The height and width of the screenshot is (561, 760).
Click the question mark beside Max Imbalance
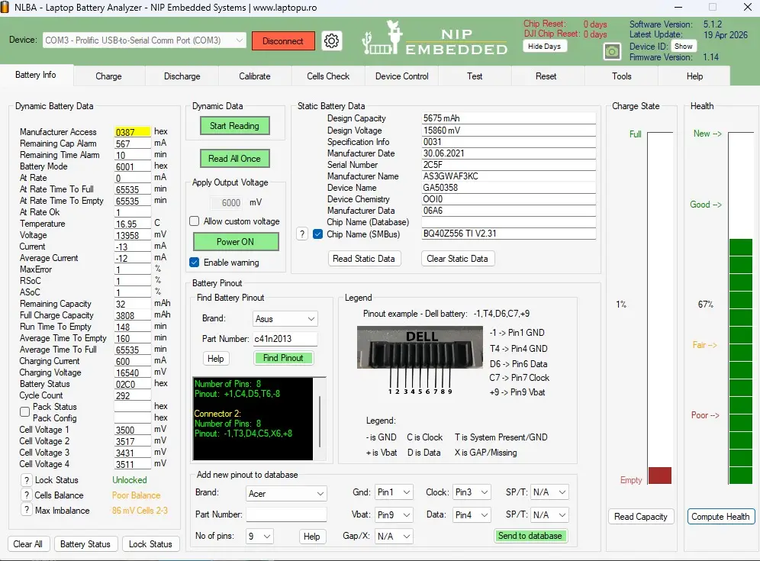(x=27, y=510)
